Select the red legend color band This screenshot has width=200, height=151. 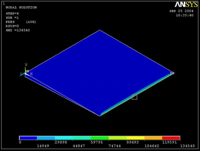[171, 138]
